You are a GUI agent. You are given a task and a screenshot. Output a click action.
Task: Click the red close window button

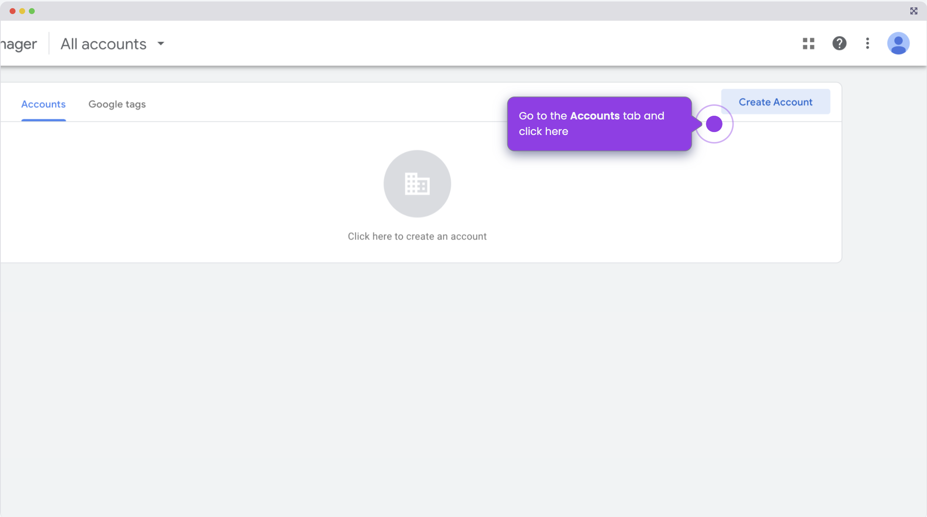[x=13, y=11]
